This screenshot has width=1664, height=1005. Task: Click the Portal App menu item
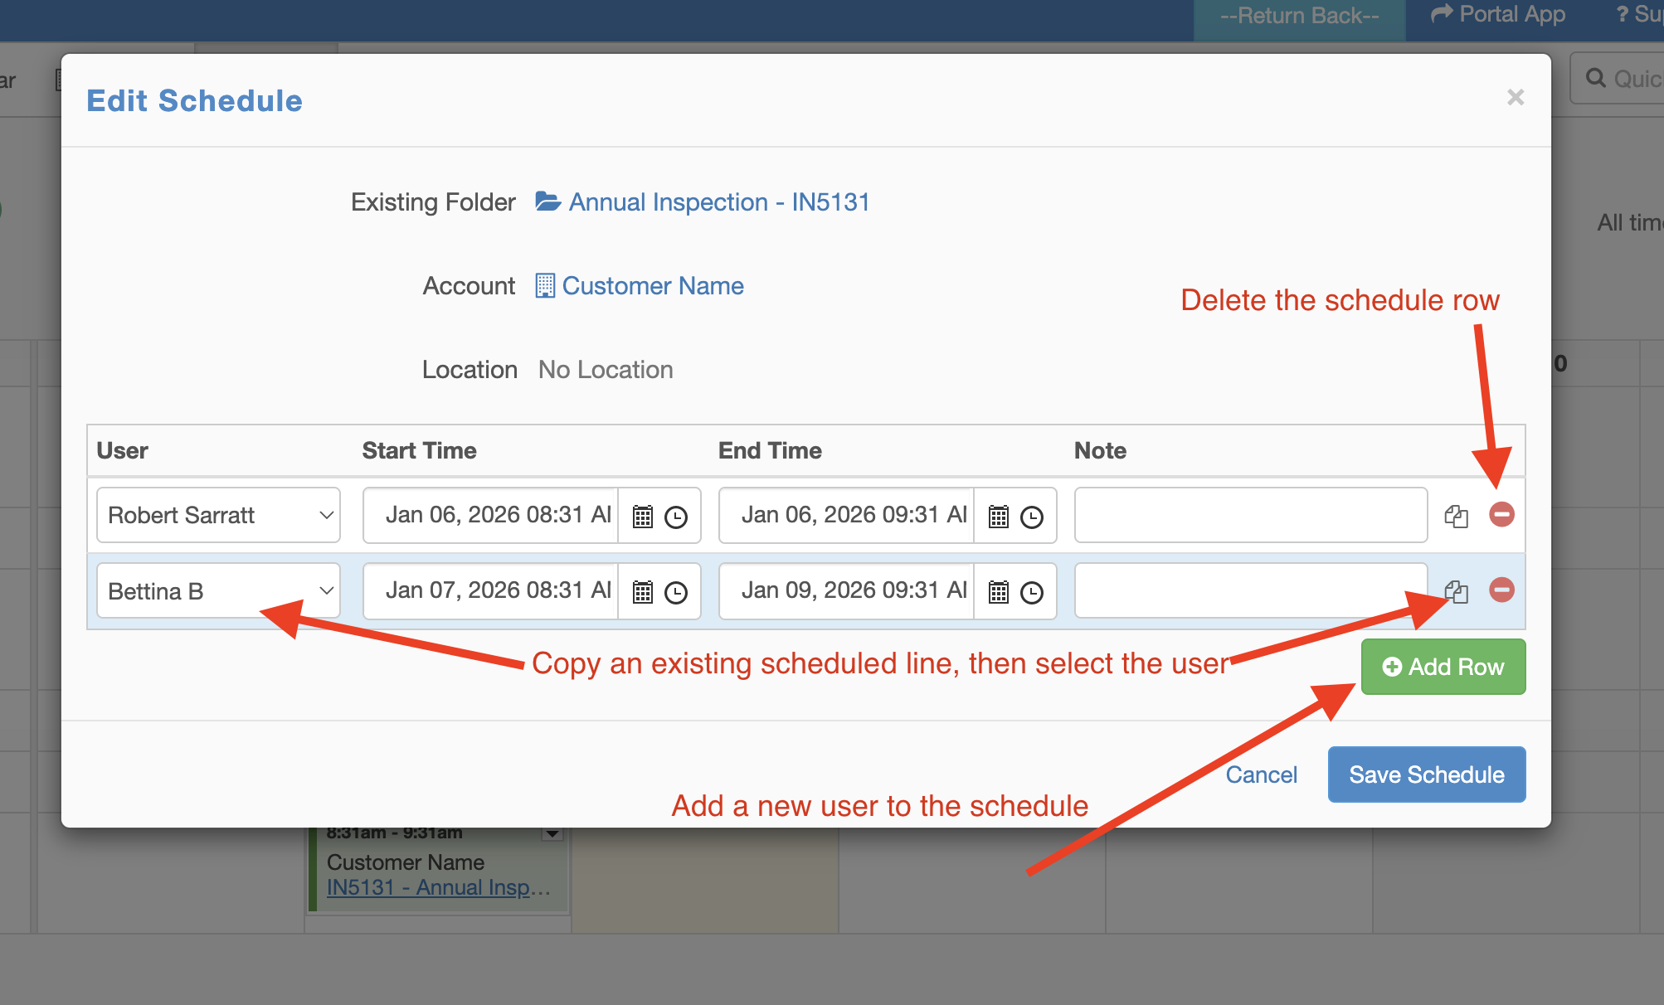coord(1499,15)
